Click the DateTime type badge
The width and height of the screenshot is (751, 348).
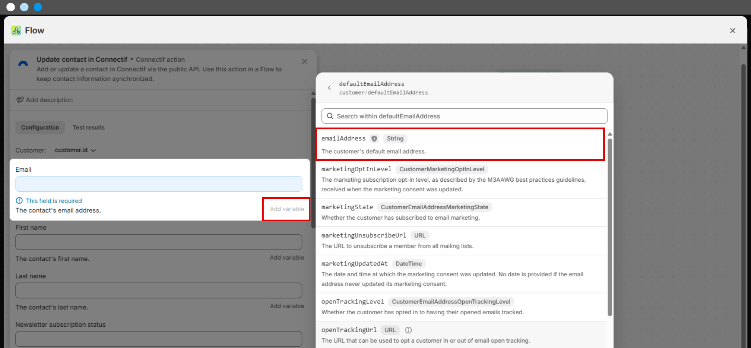coord(408,264)
